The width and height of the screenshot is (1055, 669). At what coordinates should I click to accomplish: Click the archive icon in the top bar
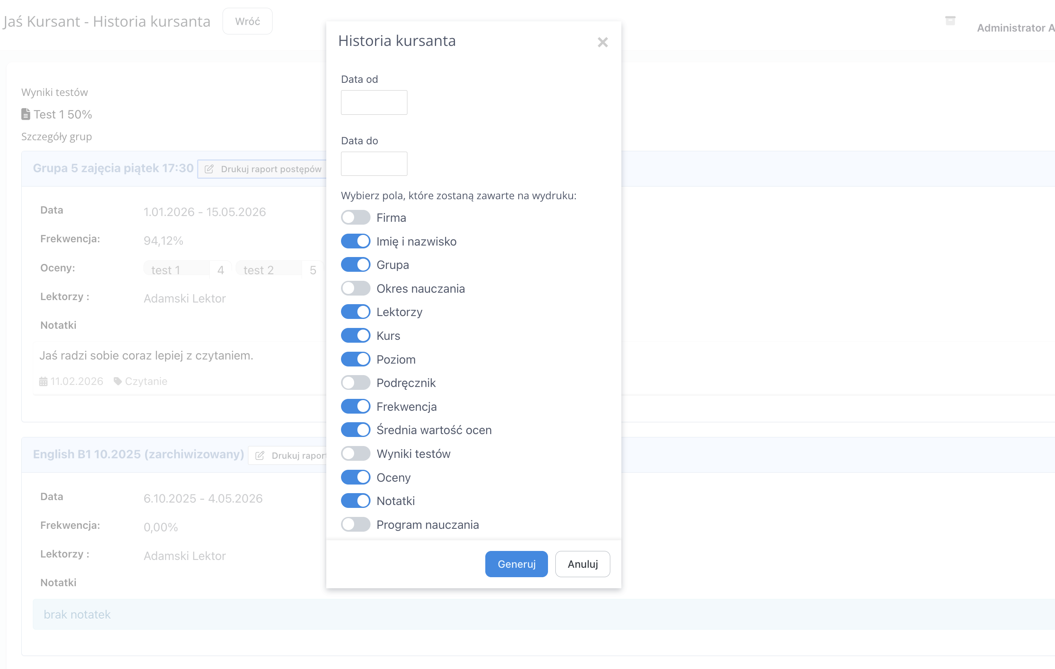click(950, 20)
